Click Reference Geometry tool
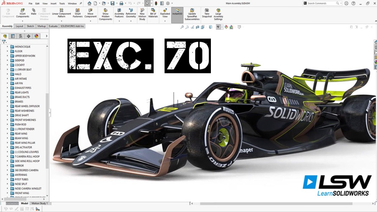Image resolution: width=377 pixels, height=212 pixels. pyautogui.click(x=131, y=13)
